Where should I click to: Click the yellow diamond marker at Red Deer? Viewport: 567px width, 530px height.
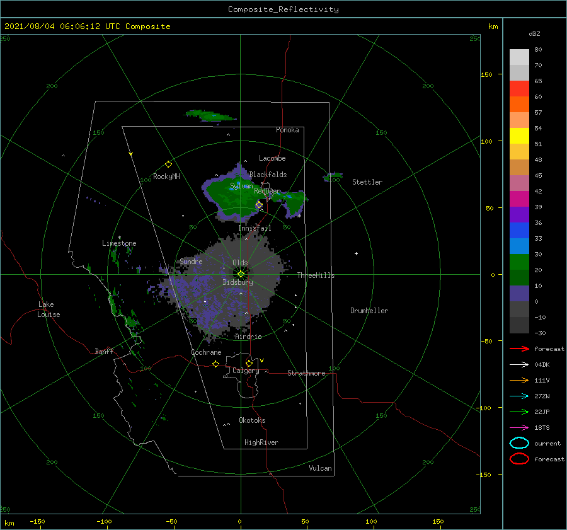click(x=259, y=205)
